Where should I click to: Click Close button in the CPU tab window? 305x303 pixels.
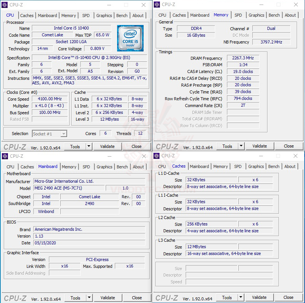coord(136,146)
